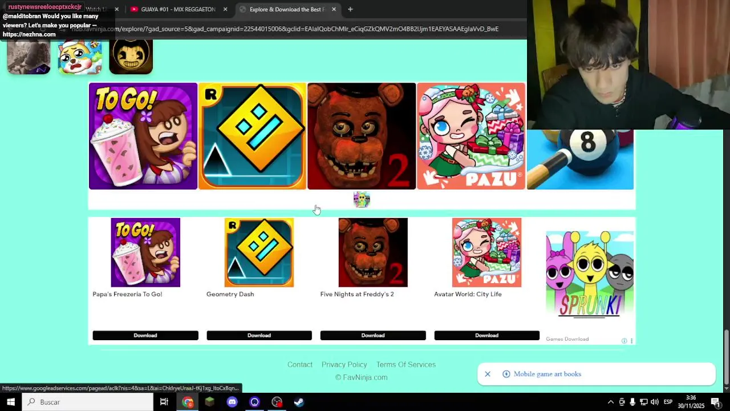Click the microphone tray icon
Image resolution: width=730 pixels, height=411 pixels.
[632, 402]
